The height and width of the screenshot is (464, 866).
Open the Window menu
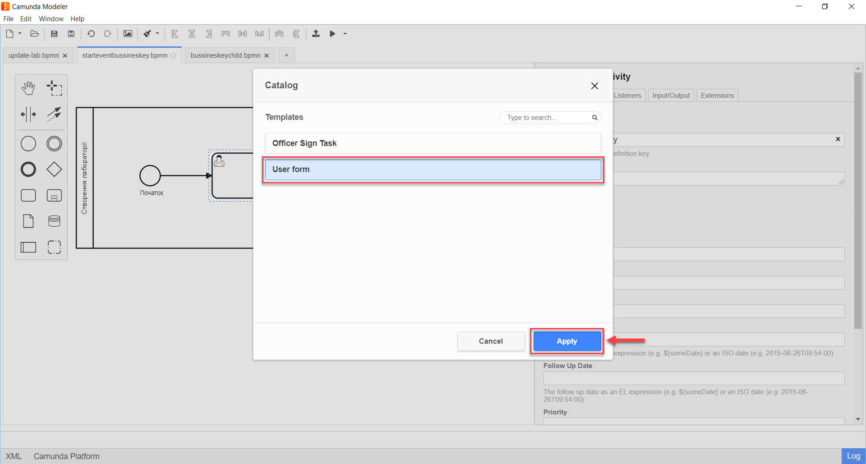(51, 19)
